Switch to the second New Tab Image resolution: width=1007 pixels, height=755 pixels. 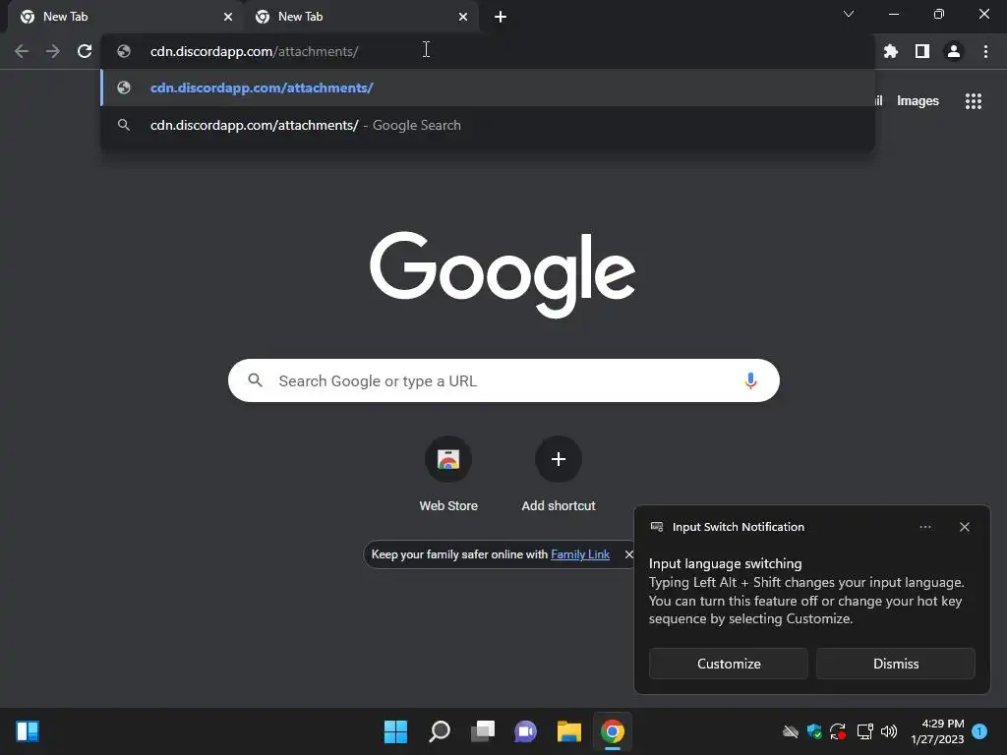[360, 17]
